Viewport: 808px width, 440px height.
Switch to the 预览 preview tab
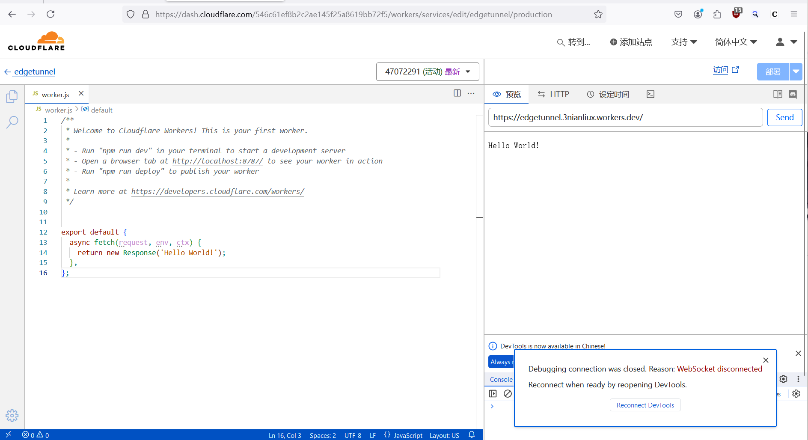point(507,94)
